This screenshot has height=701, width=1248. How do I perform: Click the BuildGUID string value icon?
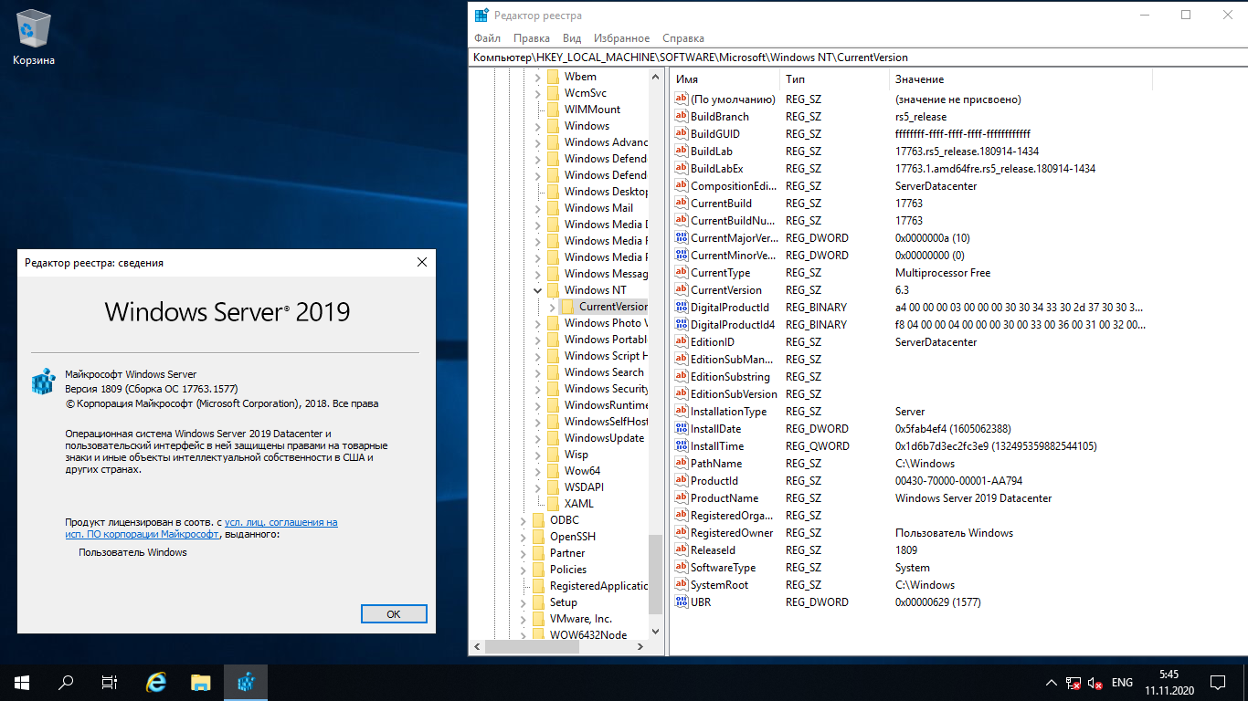[681, 134]
